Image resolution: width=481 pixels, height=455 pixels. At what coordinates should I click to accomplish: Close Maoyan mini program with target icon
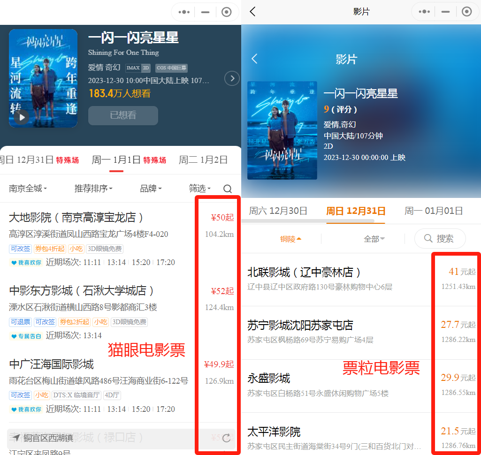(226, 12)
